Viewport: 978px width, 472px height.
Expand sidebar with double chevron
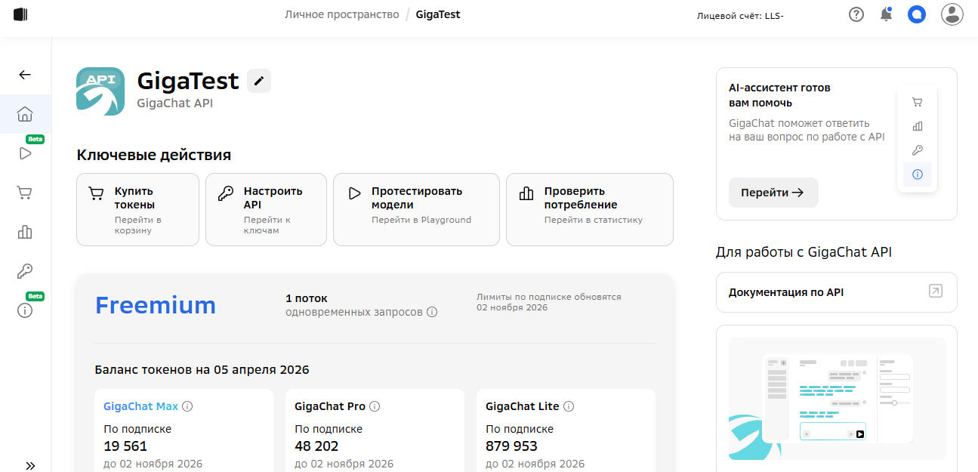[x=30, y=465]
